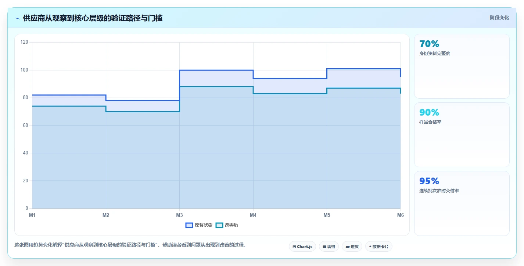Click the chart title 供应商从观察到核心层级的验证路径与门槛
524x266 pixels.
93,18
